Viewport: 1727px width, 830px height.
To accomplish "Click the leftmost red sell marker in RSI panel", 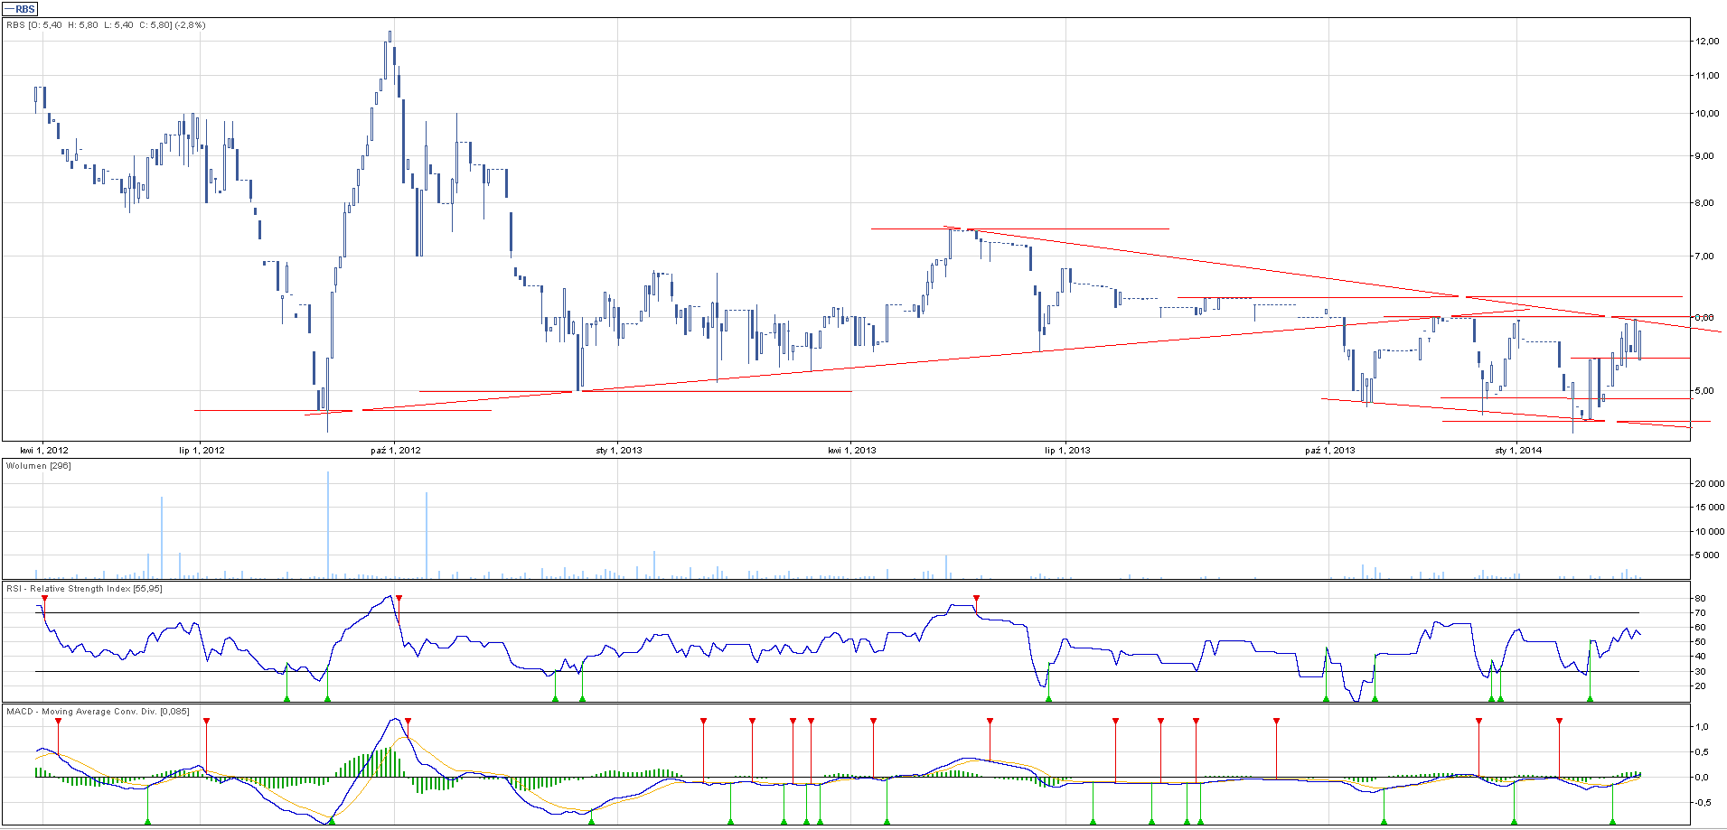I will pos(44,599).
